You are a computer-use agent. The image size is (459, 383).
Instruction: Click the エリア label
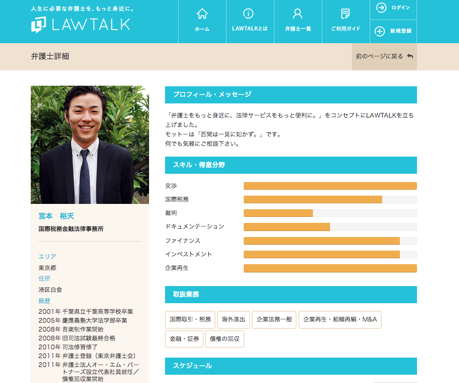coord(47,257)
